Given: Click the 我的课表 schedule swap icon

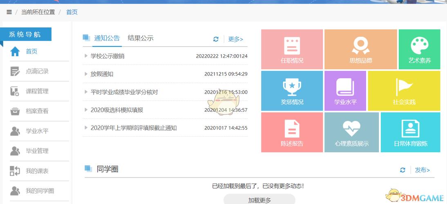Looking at the screenshot, I should 15,171.
